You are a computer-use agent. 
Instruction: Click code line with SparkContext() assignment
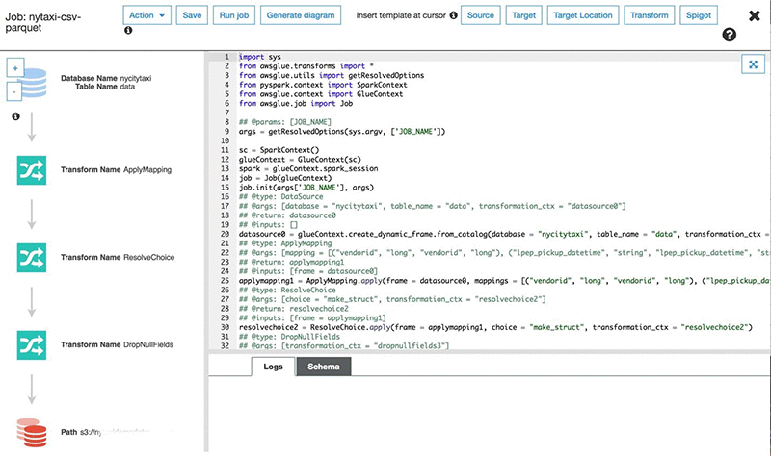[x=279, y=150]
